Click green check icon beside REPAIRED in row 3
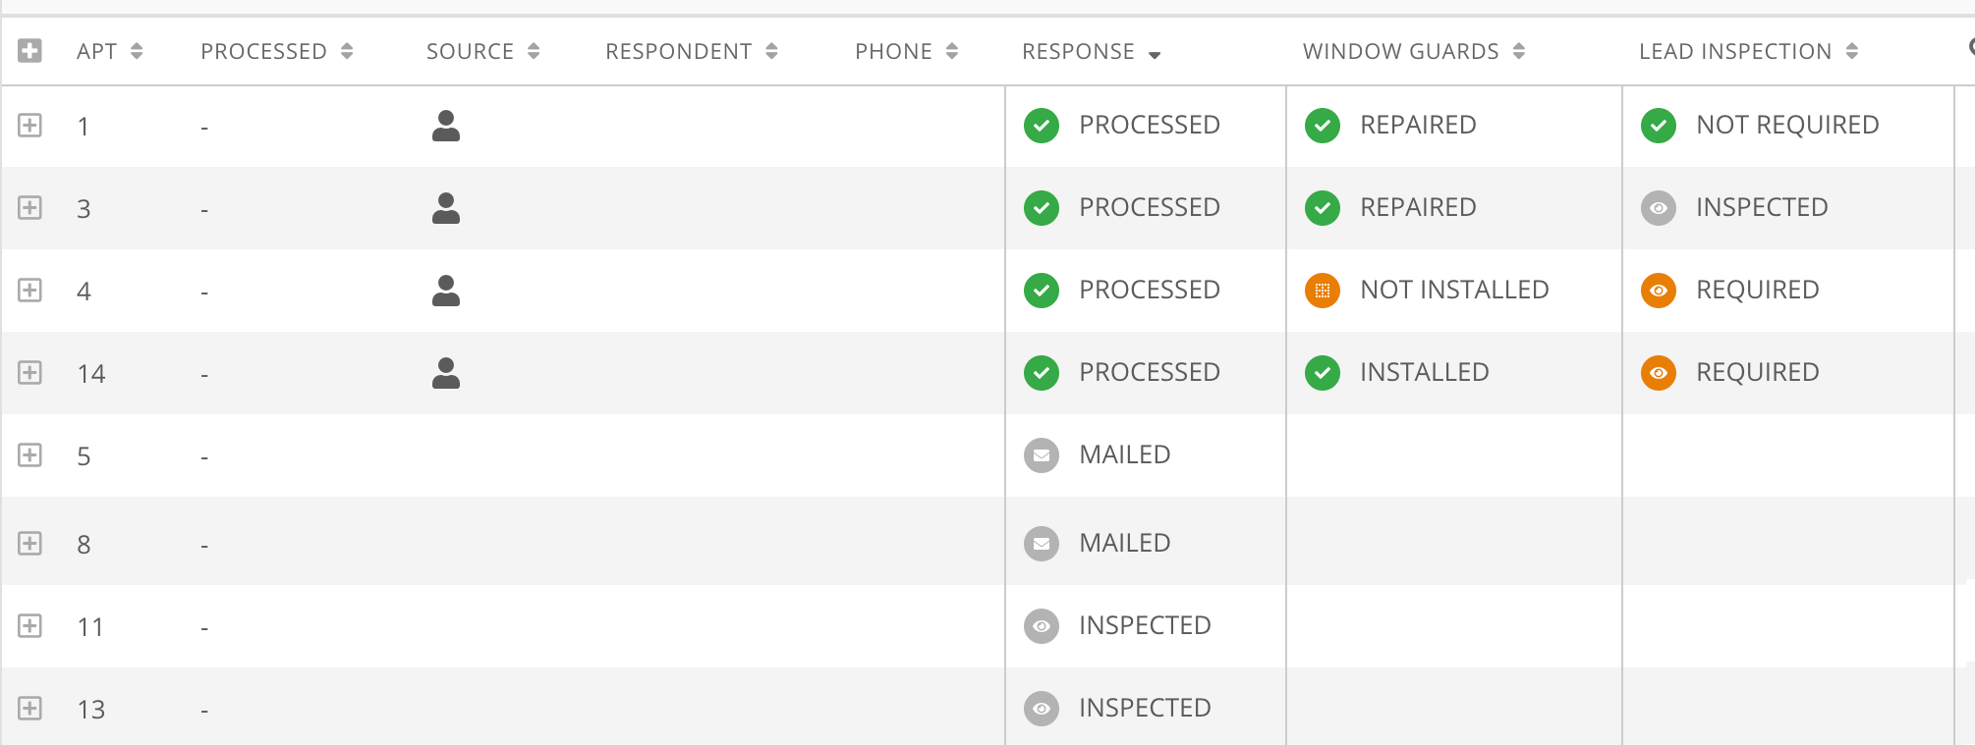Screen dimensions: 1975x745 (x=1323, y=208)
